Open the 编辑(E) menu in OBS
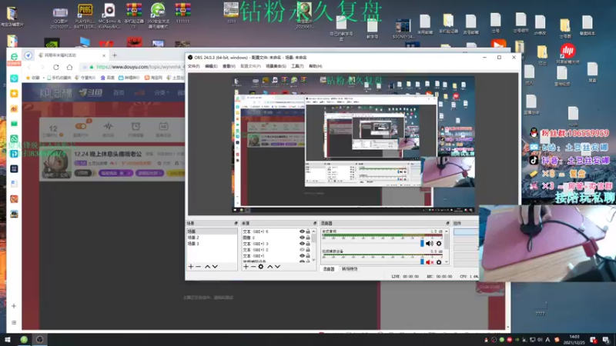The image size is (616, 346). [x=211, y=66]
